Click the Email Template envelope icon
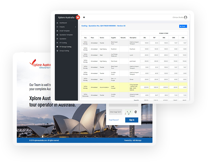208x162 pixels. (57, 31)
